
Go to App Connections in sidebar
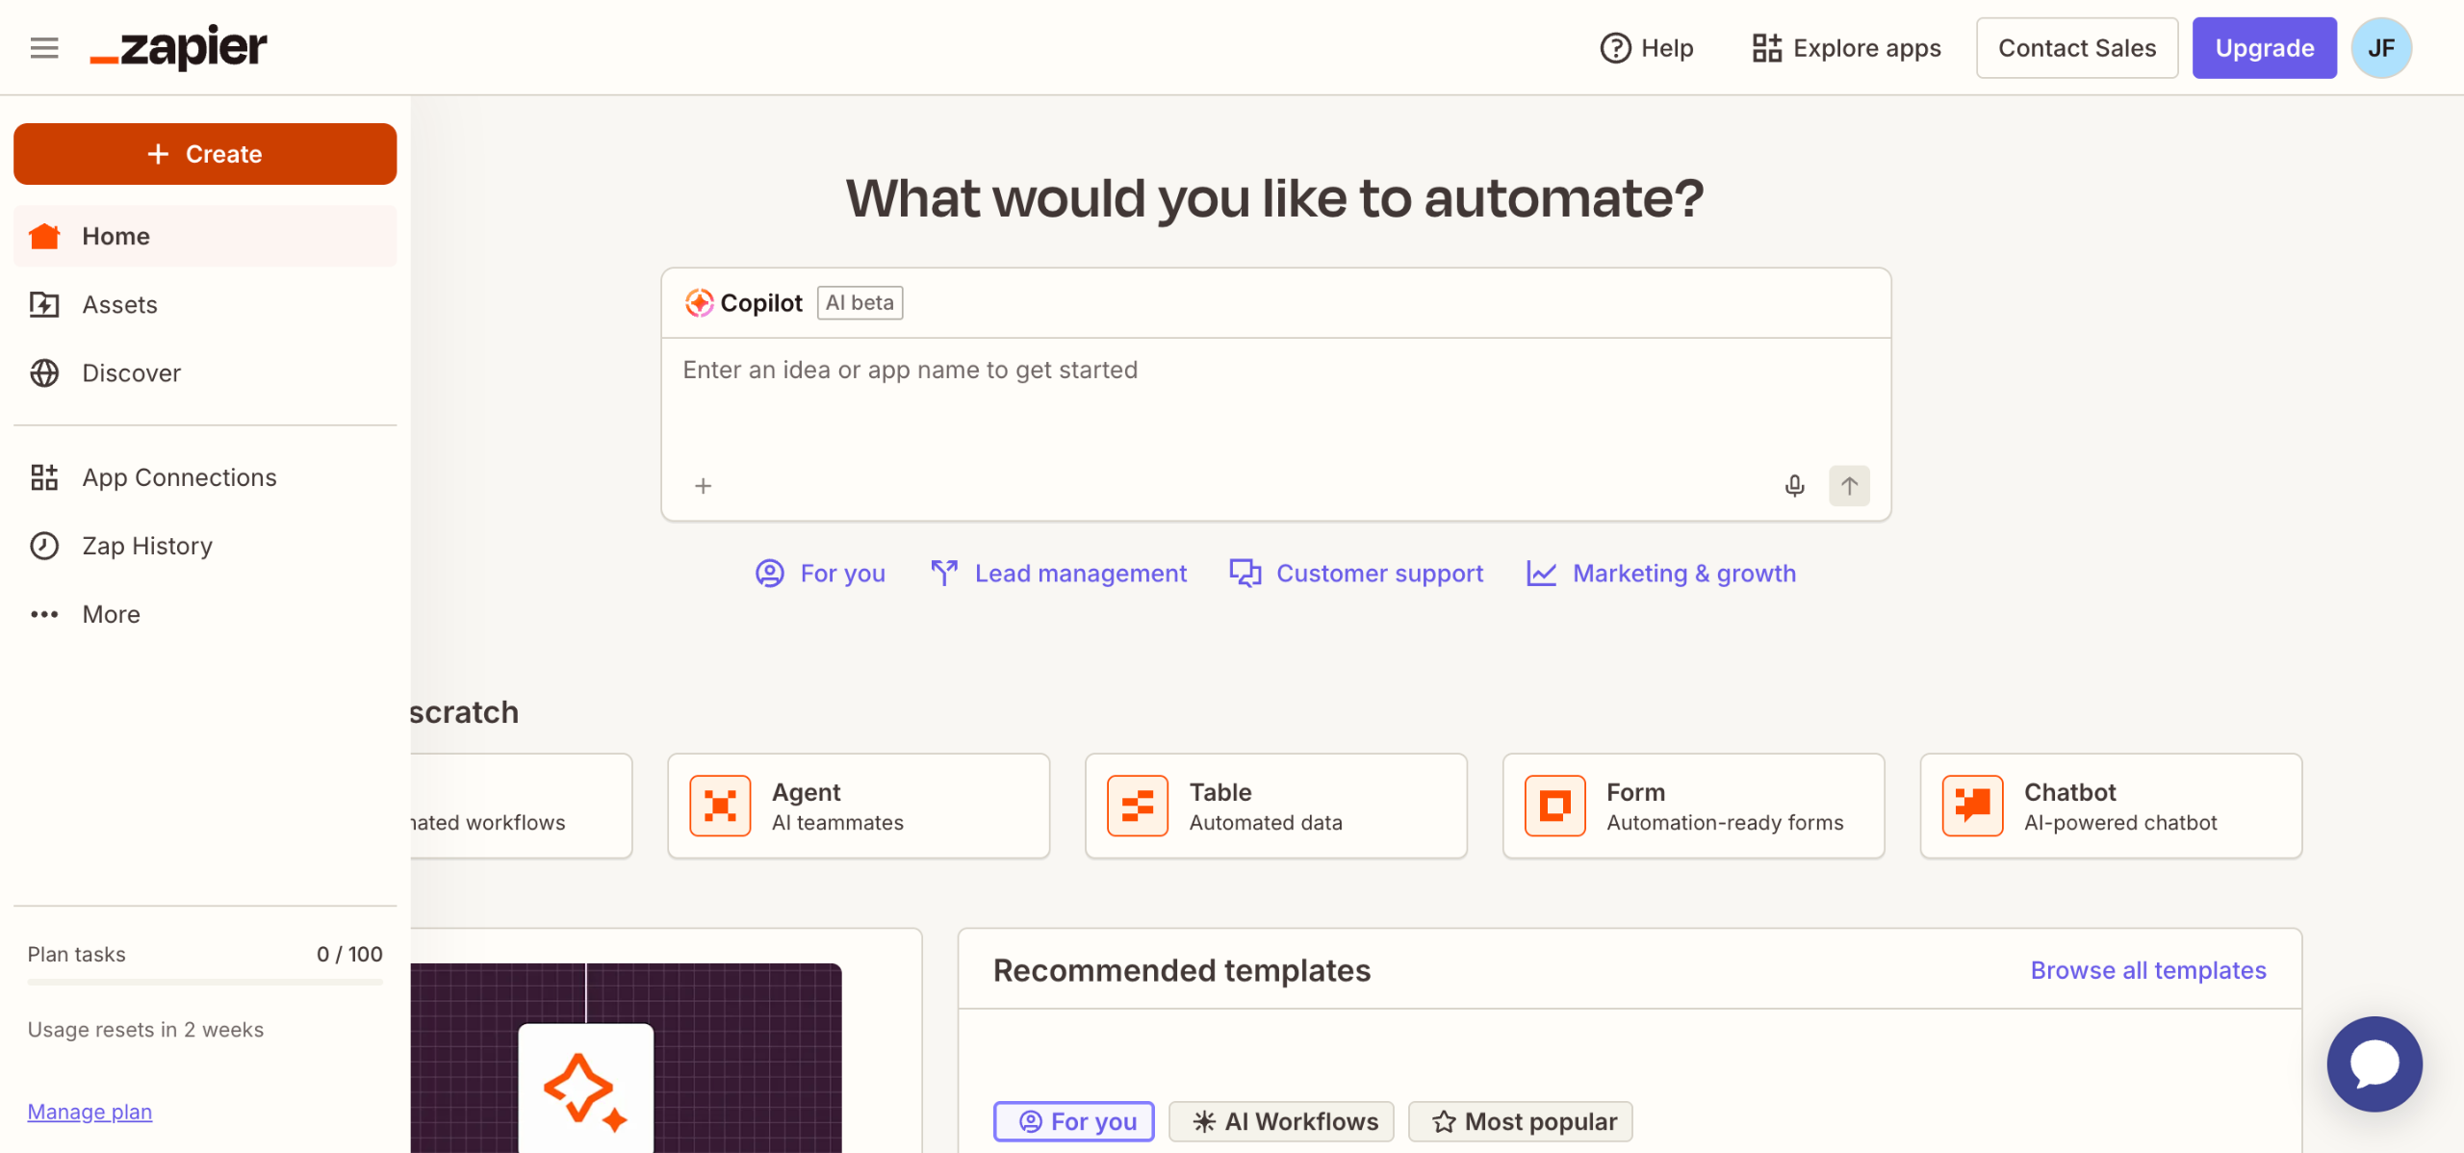[x=179, y=477]
